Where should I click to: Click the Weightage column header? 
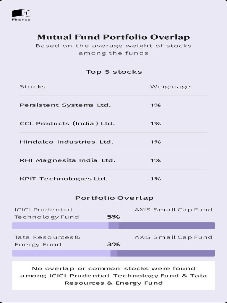pos(170,87)
